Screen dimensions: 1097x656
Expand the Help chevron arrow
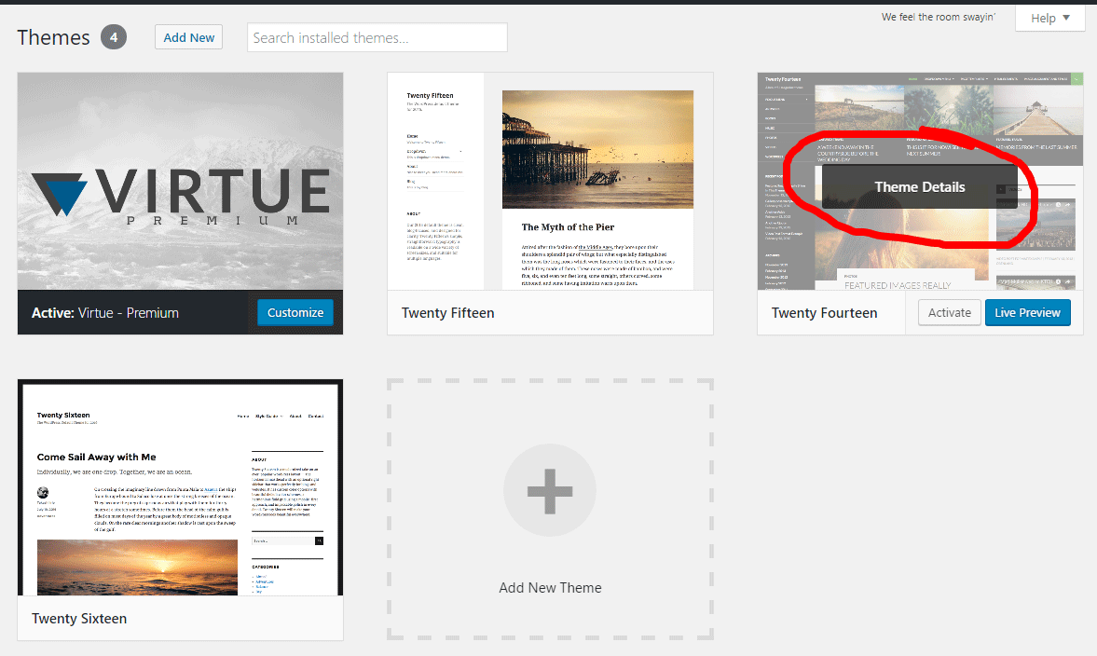[x=1065, y=17]
